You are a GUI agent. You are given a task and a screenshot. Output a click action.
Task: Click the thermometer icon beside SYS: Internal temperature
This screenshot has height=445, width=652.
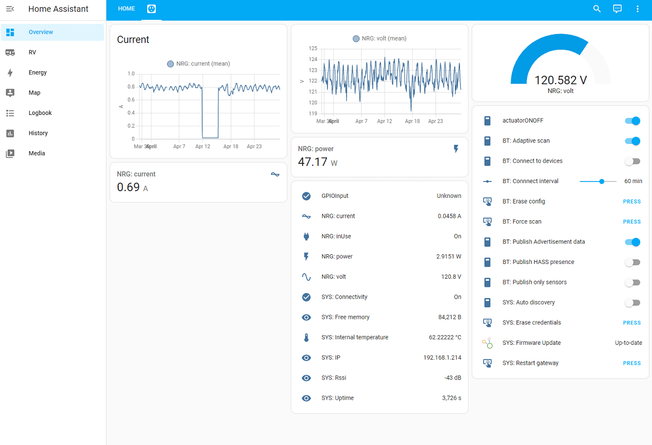[306, 338]
